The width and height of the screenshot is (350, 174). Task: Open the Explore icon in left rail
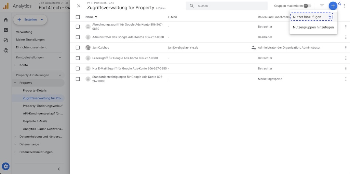6,40
